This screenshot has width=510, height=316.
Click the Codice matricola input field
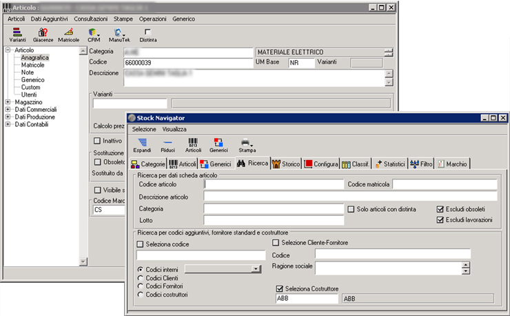coord(445,184)
